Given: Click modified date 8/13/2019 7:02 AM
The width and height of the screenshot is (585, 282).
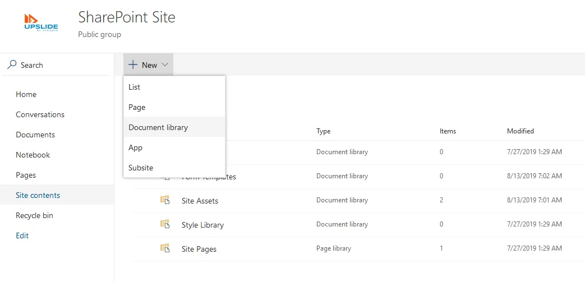Looking at the screenshot, I should (x=535, y=175).
